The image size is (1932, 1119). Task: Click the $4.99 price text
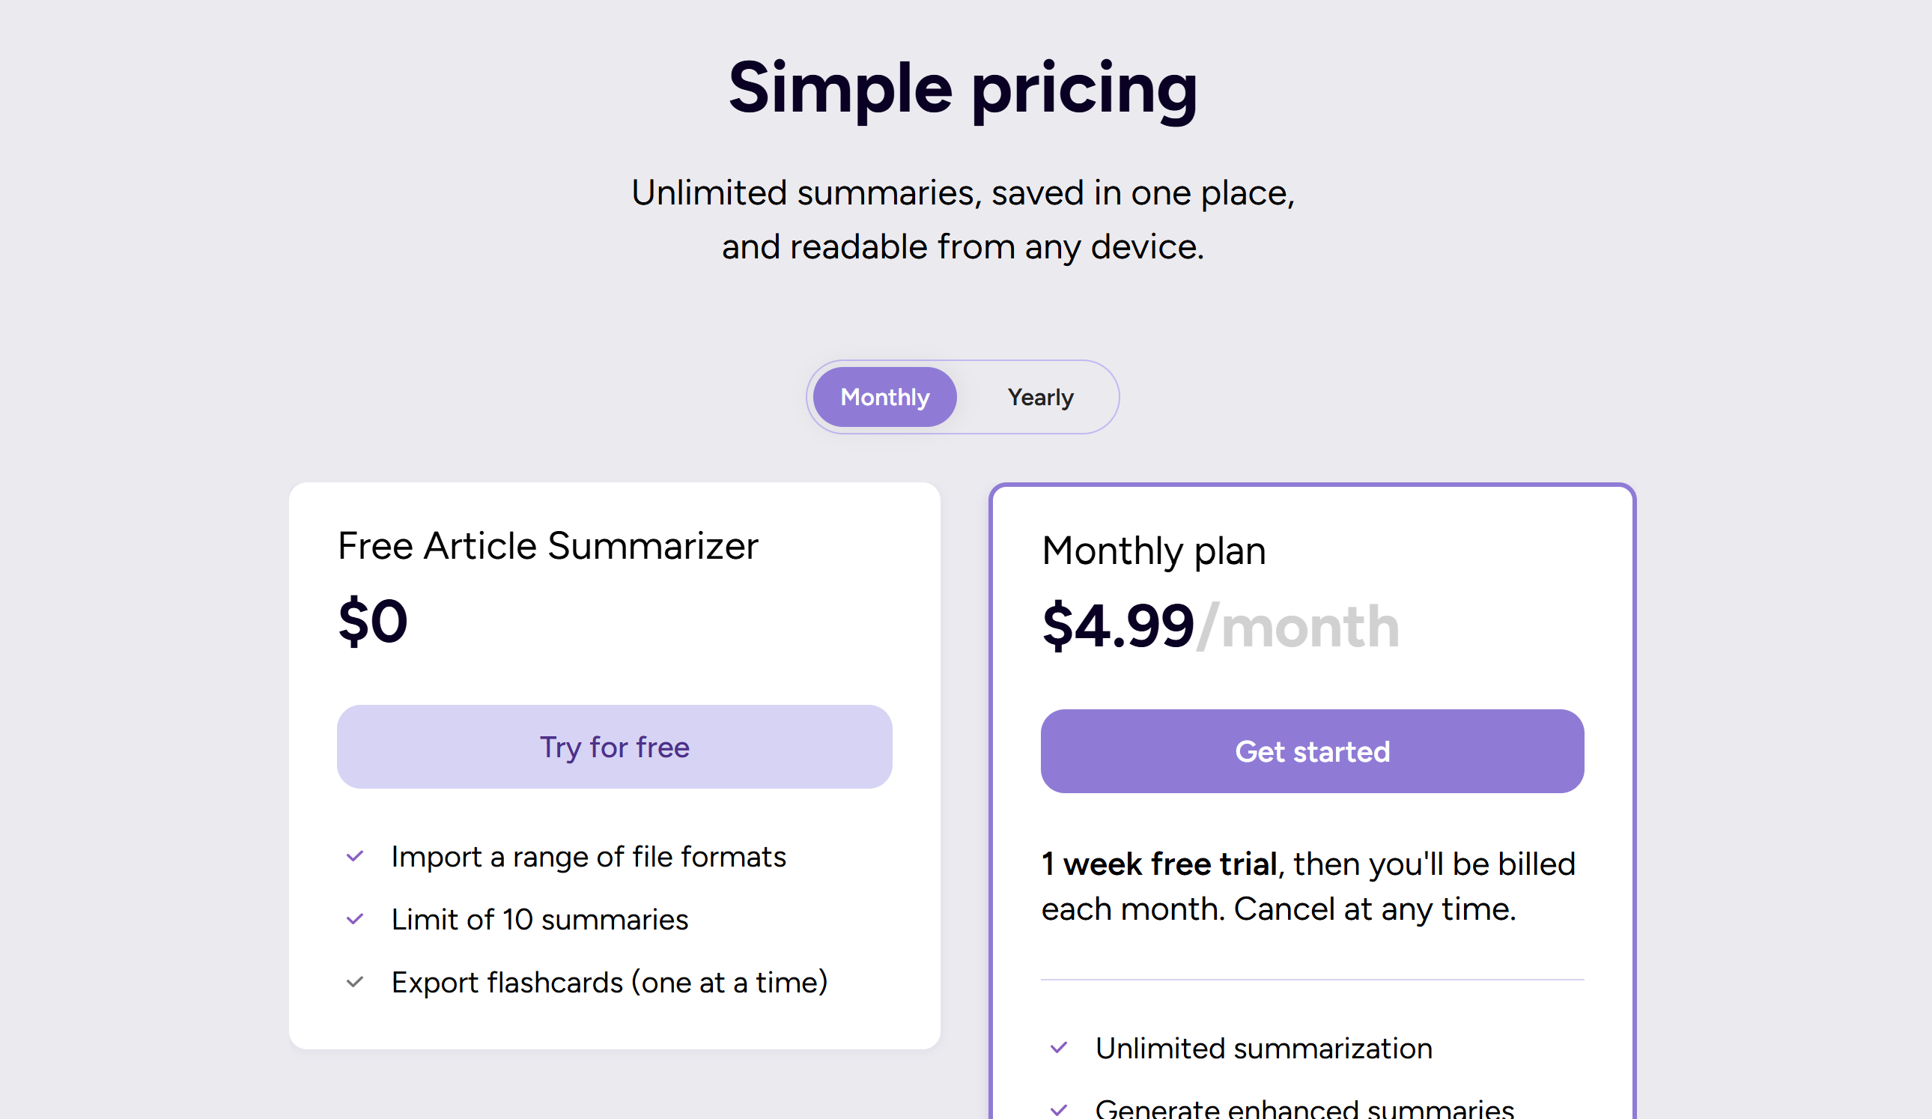coord(1118,627)
